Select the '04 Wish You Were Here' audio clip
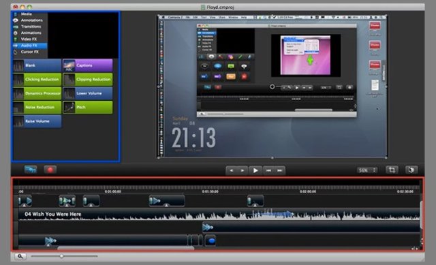 (x=219, y=215)
